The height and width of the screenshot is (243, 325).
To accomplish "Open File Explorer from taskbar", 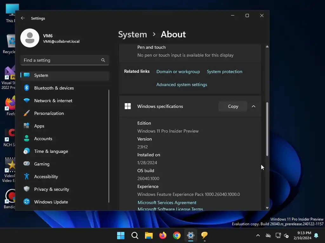I will (149, 235).
